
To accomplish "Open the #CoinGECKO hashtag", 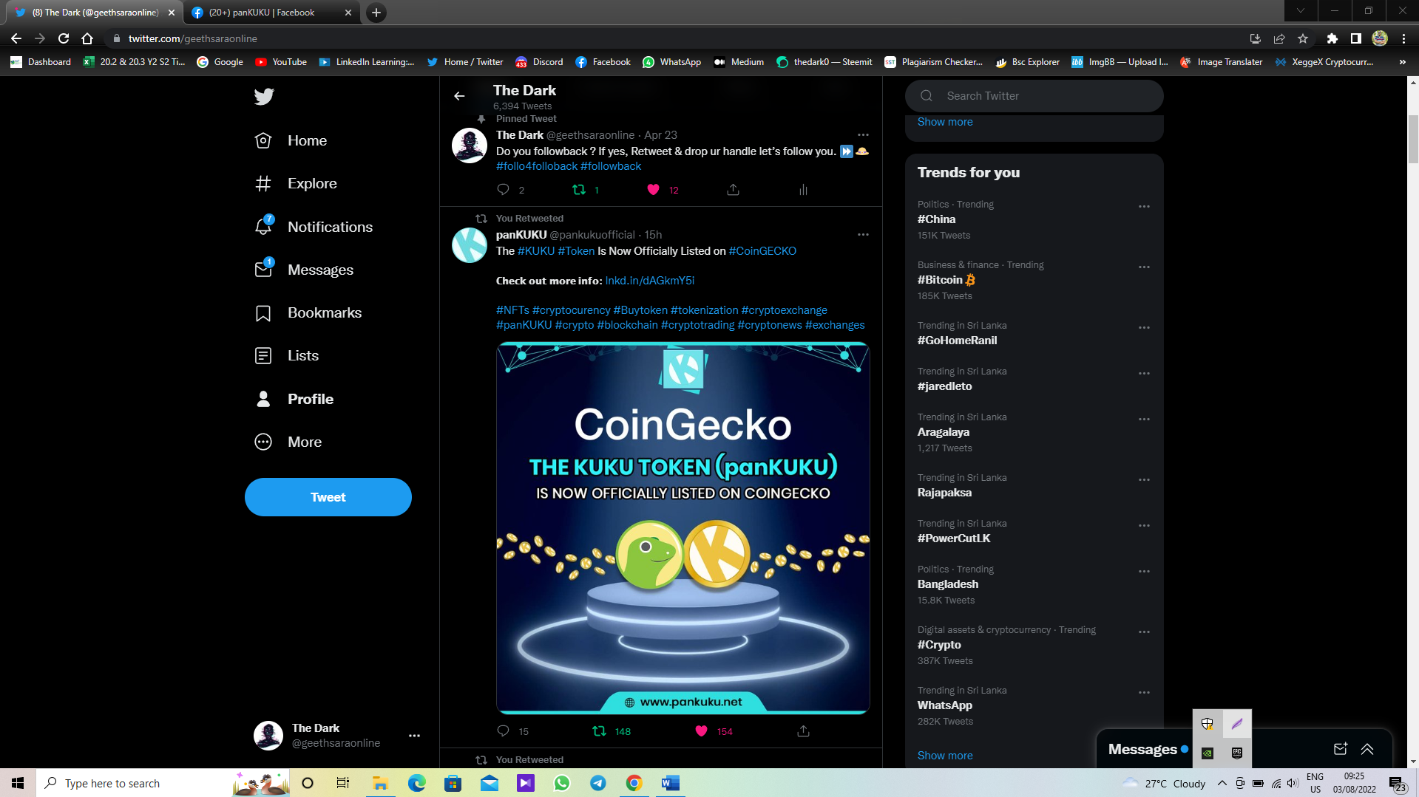I will pyautogui.click(x=762, y=251).
